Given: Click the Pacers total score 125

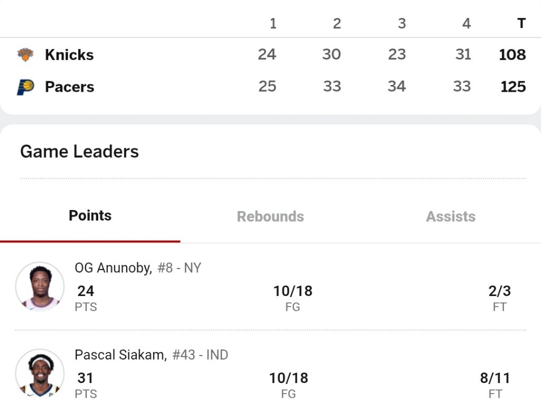Looking at the screenshot, I should click(512, 87).
